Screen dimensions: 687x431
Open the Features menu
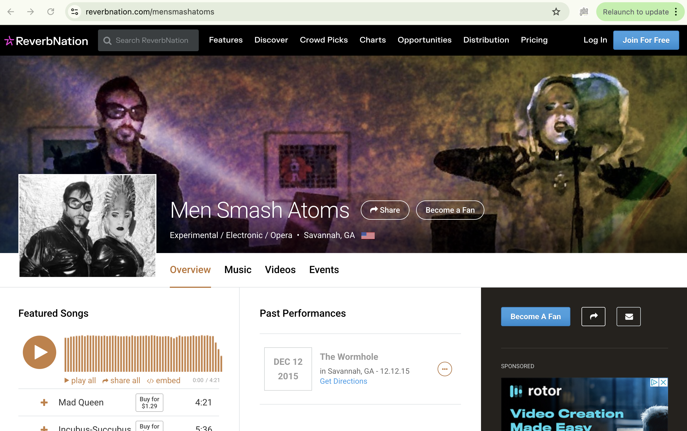(226, 40)
